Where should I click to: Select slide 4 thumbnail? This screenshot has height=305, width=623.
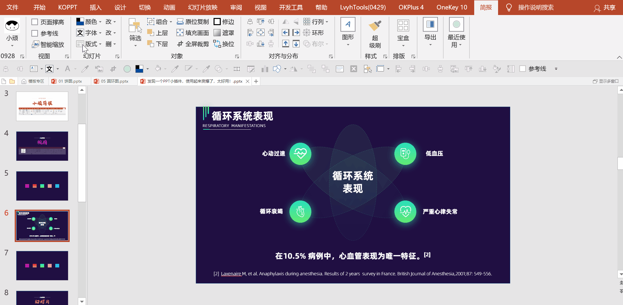pos(42,146)
